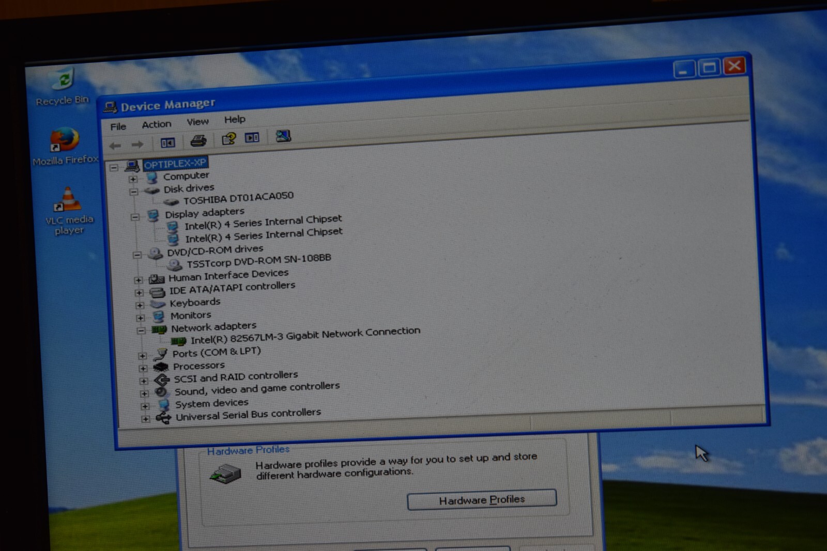This screenshot has height=551, width=827.
Task: Expand the Monitors node
Action: coord(140,318)
